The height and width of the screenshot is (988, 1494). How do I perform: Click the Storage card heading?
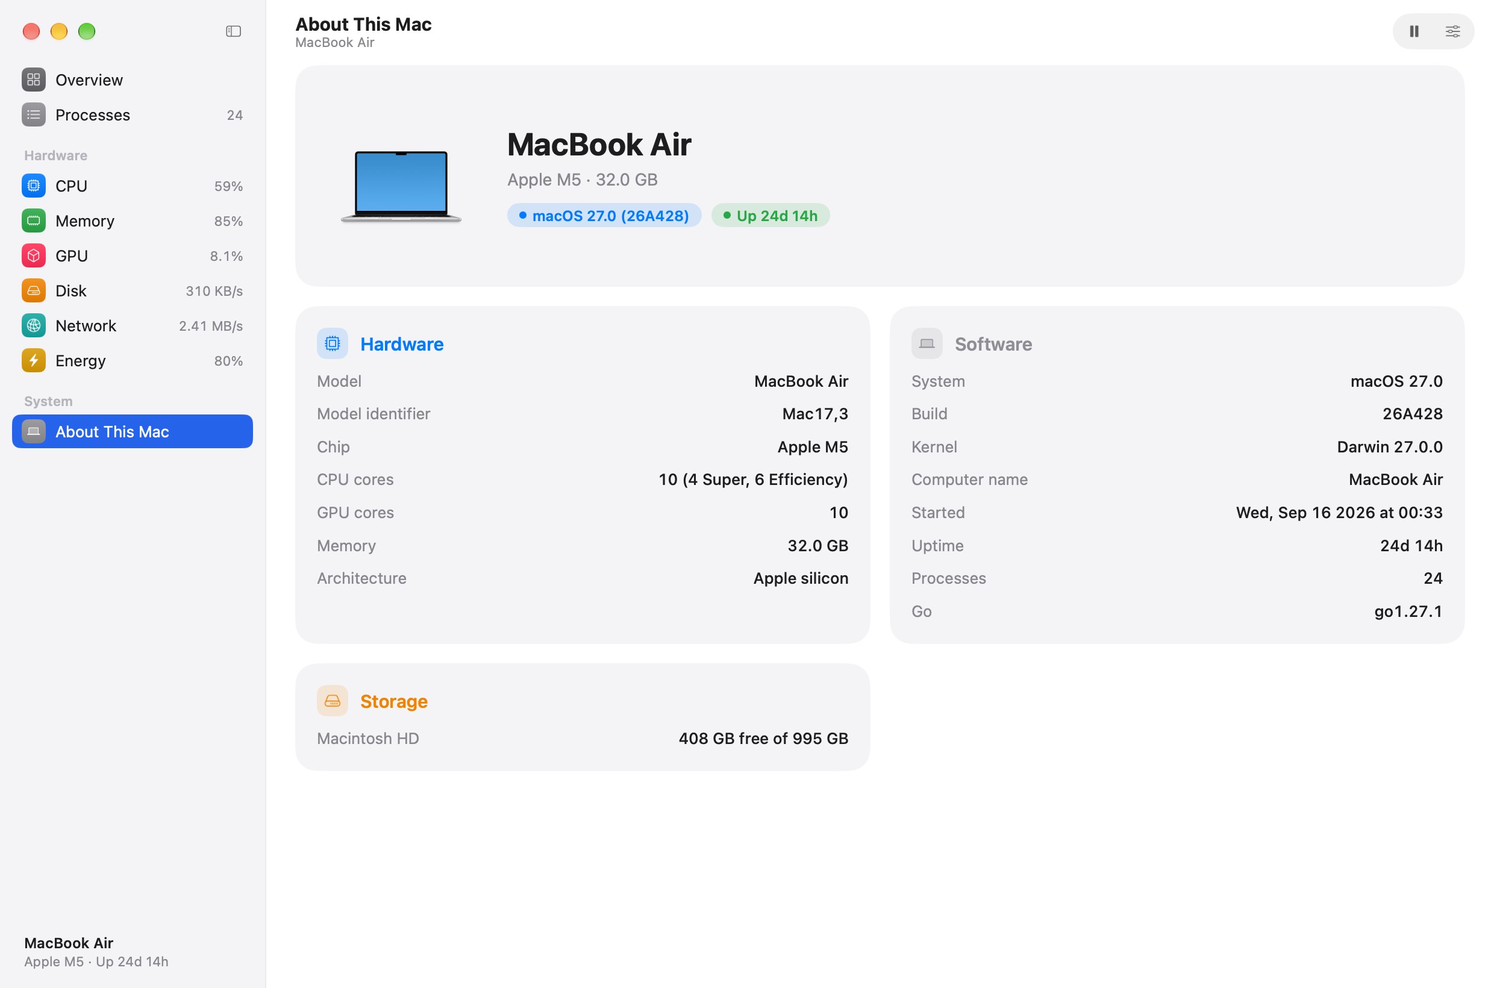point(394,701)
